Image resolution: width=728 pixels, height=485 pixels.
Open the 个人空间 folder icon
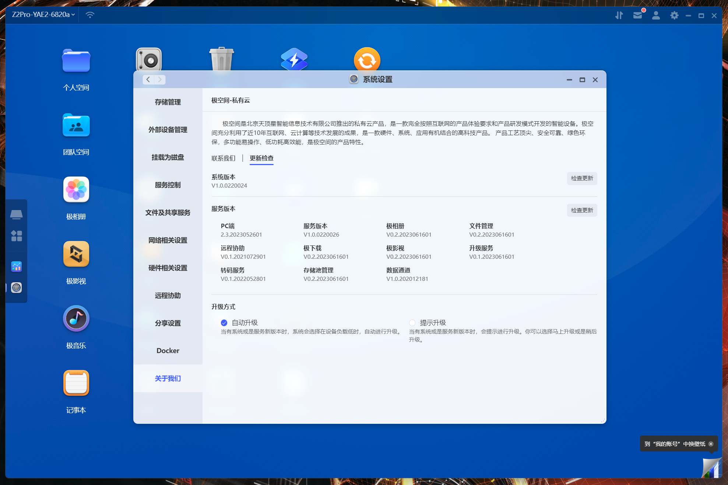point(76,61)
